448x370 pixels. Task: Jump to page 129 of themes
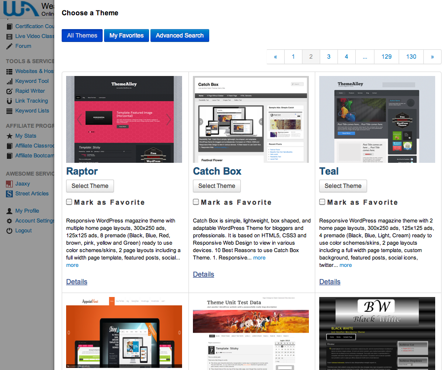[386, 57]
